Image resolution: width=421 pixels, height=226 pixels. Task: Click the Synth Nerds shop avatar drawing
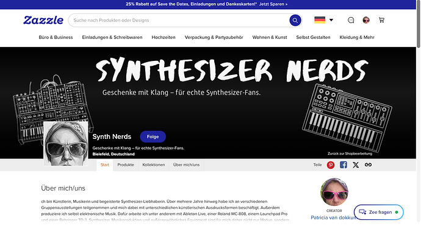click(x=66, y=143)
